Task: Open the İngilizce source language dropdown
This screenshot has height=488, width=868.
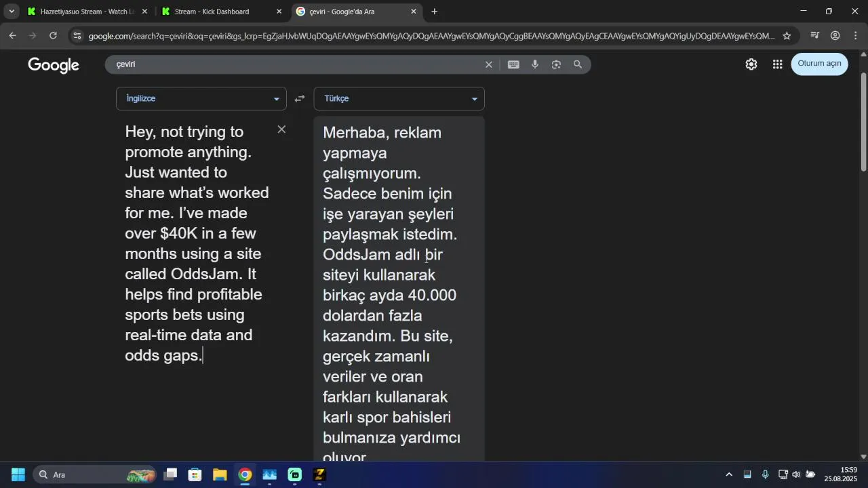Action: [x=201, y=98]
